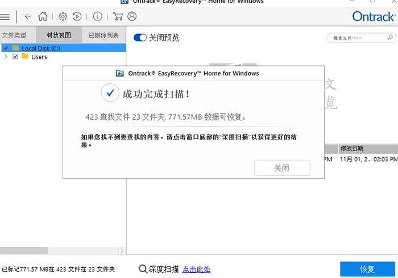This screenshot has width=398, height=278.
Task: Click the Local Disk (C:) folder icon
Action: point(16,48)
